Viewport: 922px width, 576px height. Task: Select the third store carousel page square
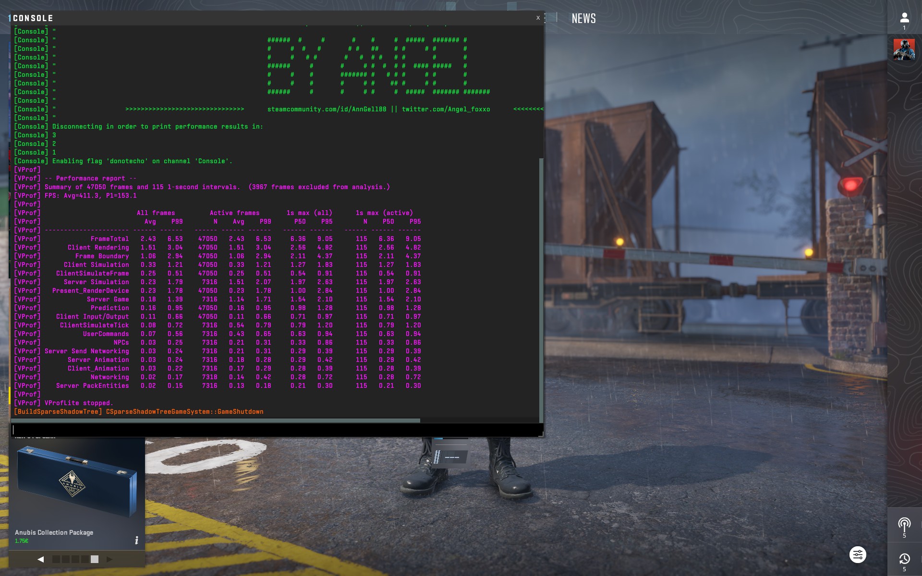[75, 559]
